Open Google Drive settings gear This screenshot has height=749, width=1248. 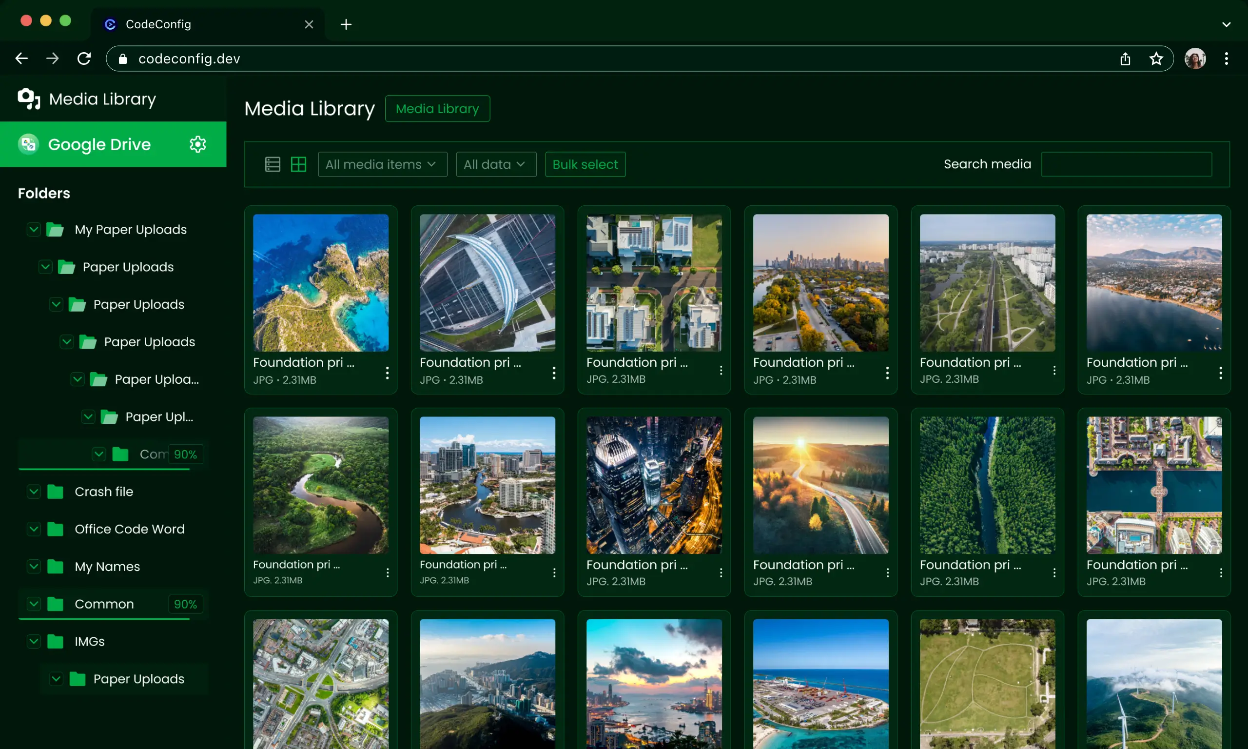pyautogui.click(x=198, y=144)
